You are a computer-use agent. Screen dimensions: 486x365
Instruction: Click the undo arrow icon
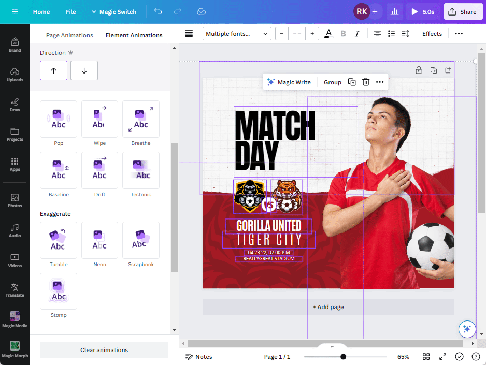[x=158, y=11]
